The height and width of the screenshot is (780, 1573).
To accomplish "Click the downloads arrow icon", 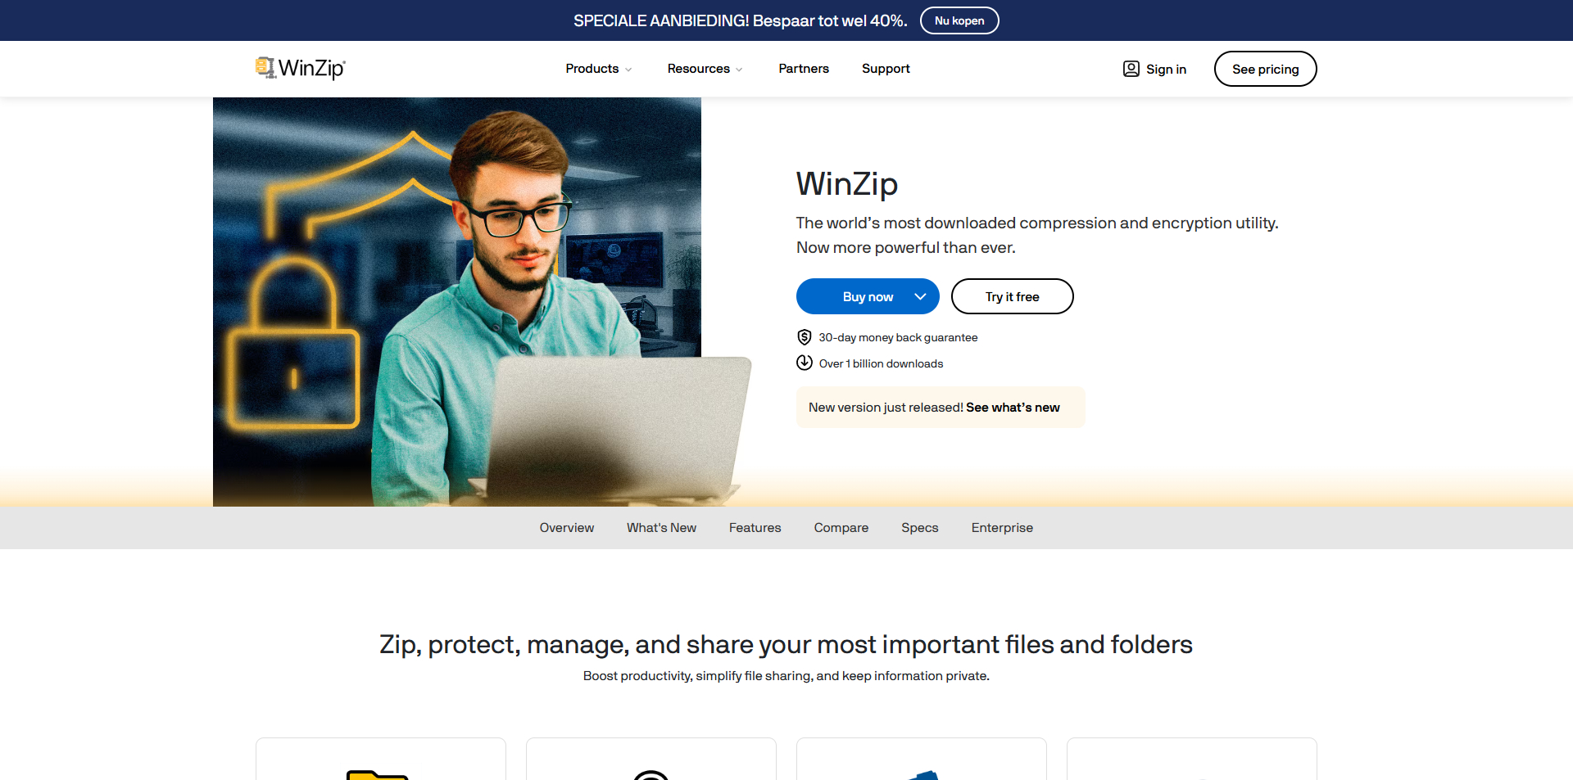I will click(804, 363).
